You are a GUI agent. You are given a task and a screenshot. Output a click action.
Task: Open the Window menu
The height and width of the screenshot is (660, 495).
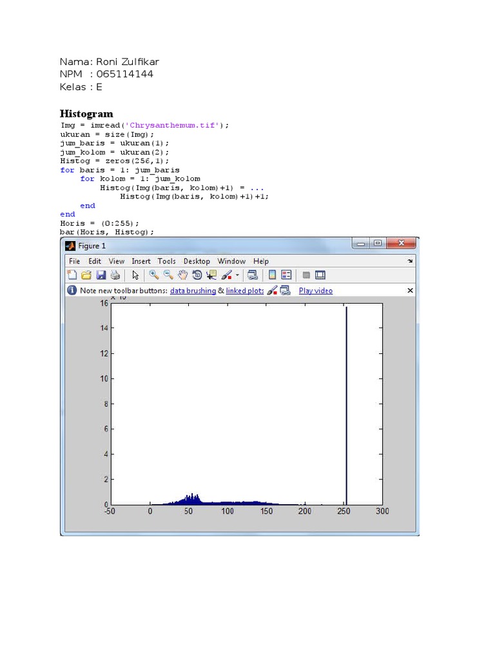click(231, 261)
